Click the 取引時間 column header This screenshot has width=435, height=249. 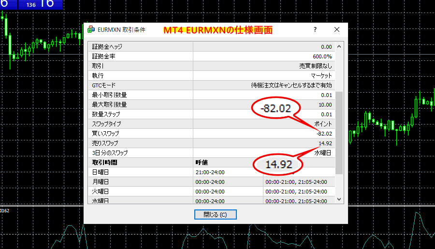[x=104, y=163]
